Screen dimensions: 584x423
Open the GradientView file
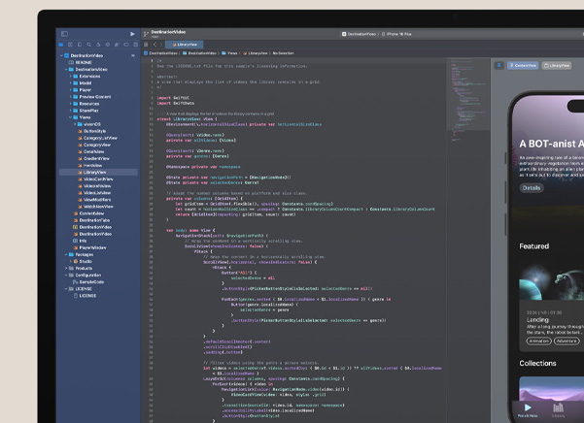pos(93,159)
